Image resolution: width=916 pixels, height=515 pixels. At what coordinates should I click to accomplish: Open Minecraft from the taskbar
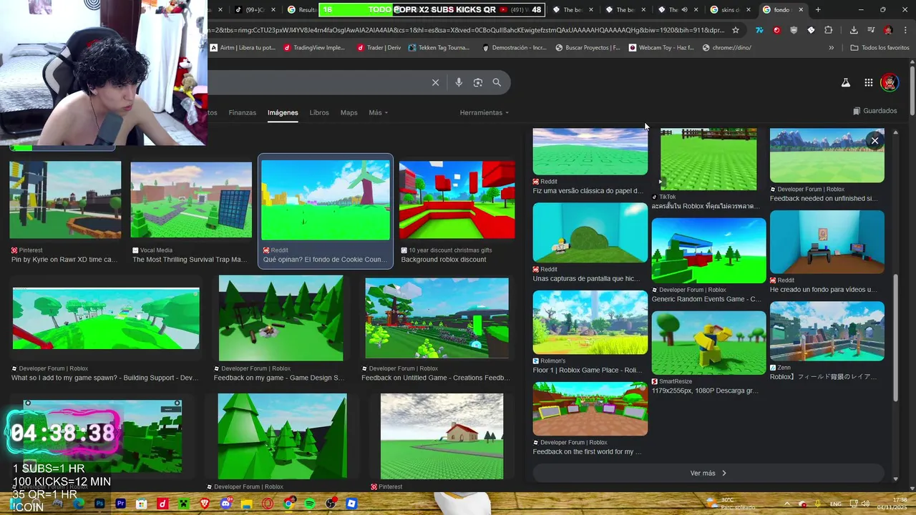click(x=183, y=504)
